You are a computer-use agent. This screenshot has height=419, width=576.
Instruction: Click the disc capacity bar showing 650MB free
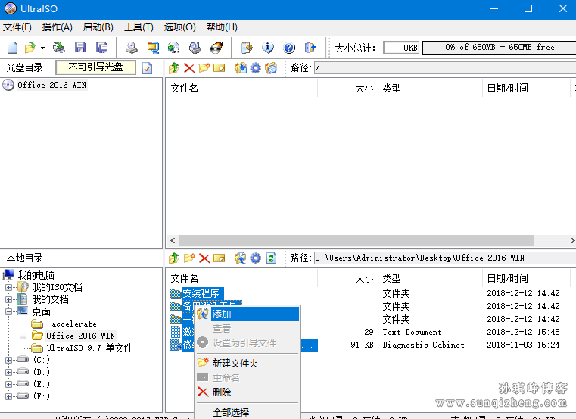point(500,48)
